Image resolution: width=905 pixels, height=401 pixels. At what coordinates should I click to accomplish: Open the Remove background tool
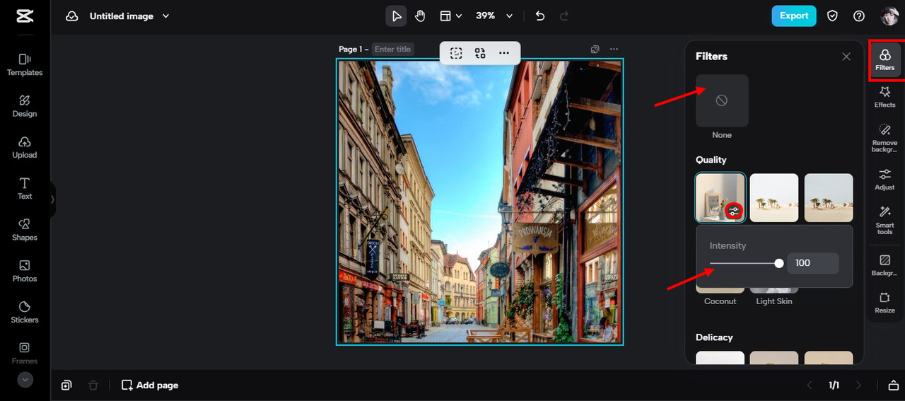click(884, 138)
